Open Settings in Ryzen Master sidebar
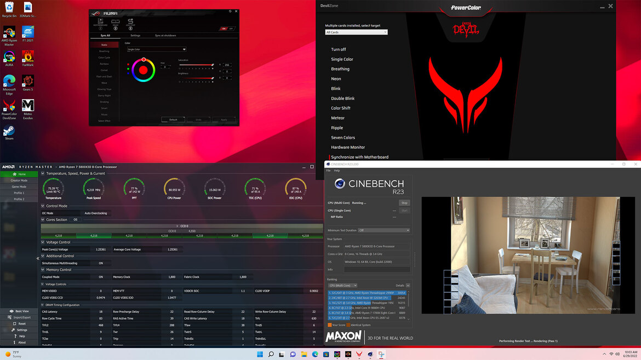641x360 pixels. 19,330
